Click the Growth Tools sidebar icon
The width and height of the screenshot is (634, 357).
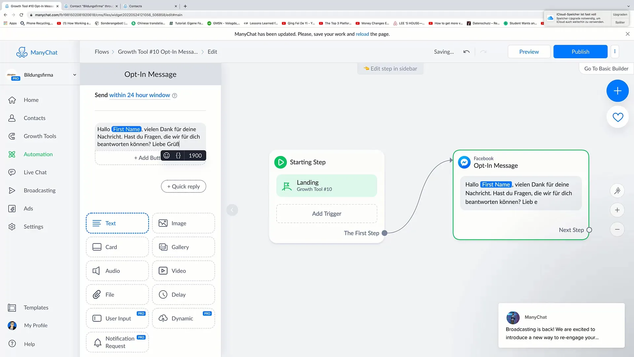click(x=12, y=136)
